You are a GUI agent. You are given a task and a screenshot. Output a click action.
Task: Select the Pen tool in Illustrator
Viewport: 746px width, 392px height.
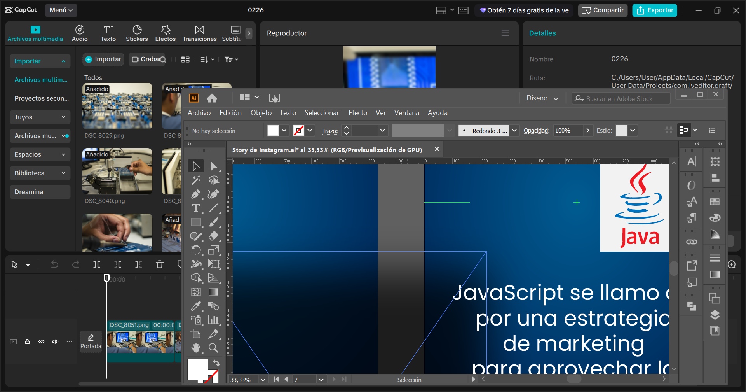coord(196,194)
